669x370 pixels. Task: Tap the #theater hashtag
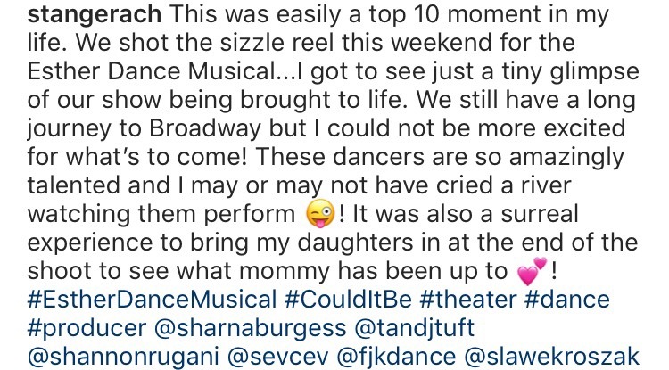coord(468,300)
